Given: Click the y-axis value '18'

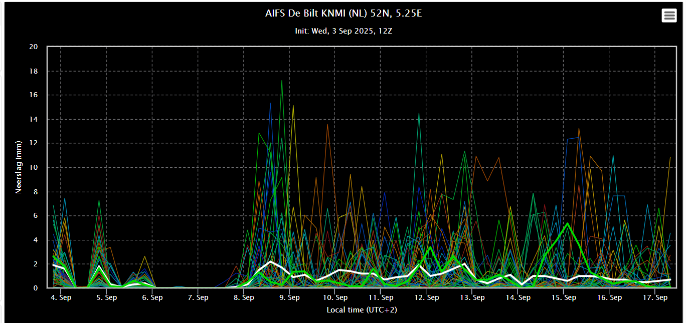Looking at the screenshot, I should pos(34,71).
